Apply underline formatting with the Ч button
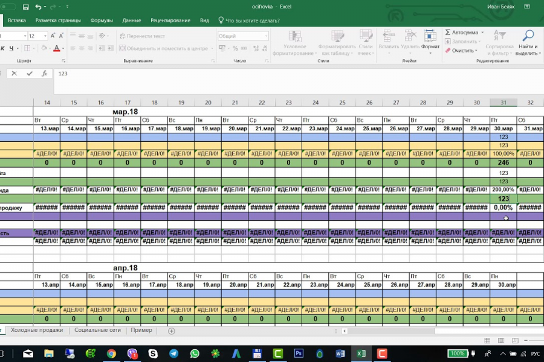Viewport: 544px width, 362px height. pyautogui.click(x=11, y=48)
